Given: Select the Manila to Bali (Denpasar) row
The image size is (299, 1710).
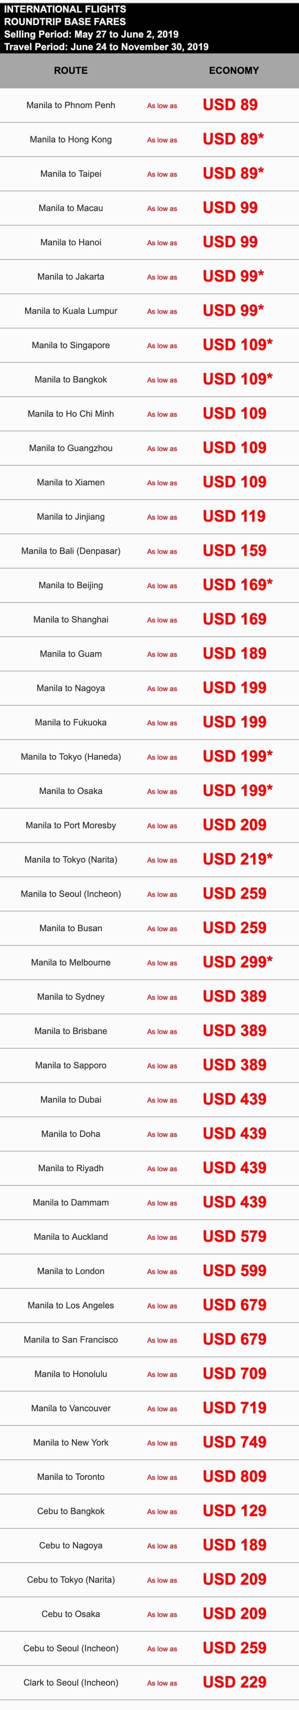Looking at the screenshot, I should tap(70, 551).
